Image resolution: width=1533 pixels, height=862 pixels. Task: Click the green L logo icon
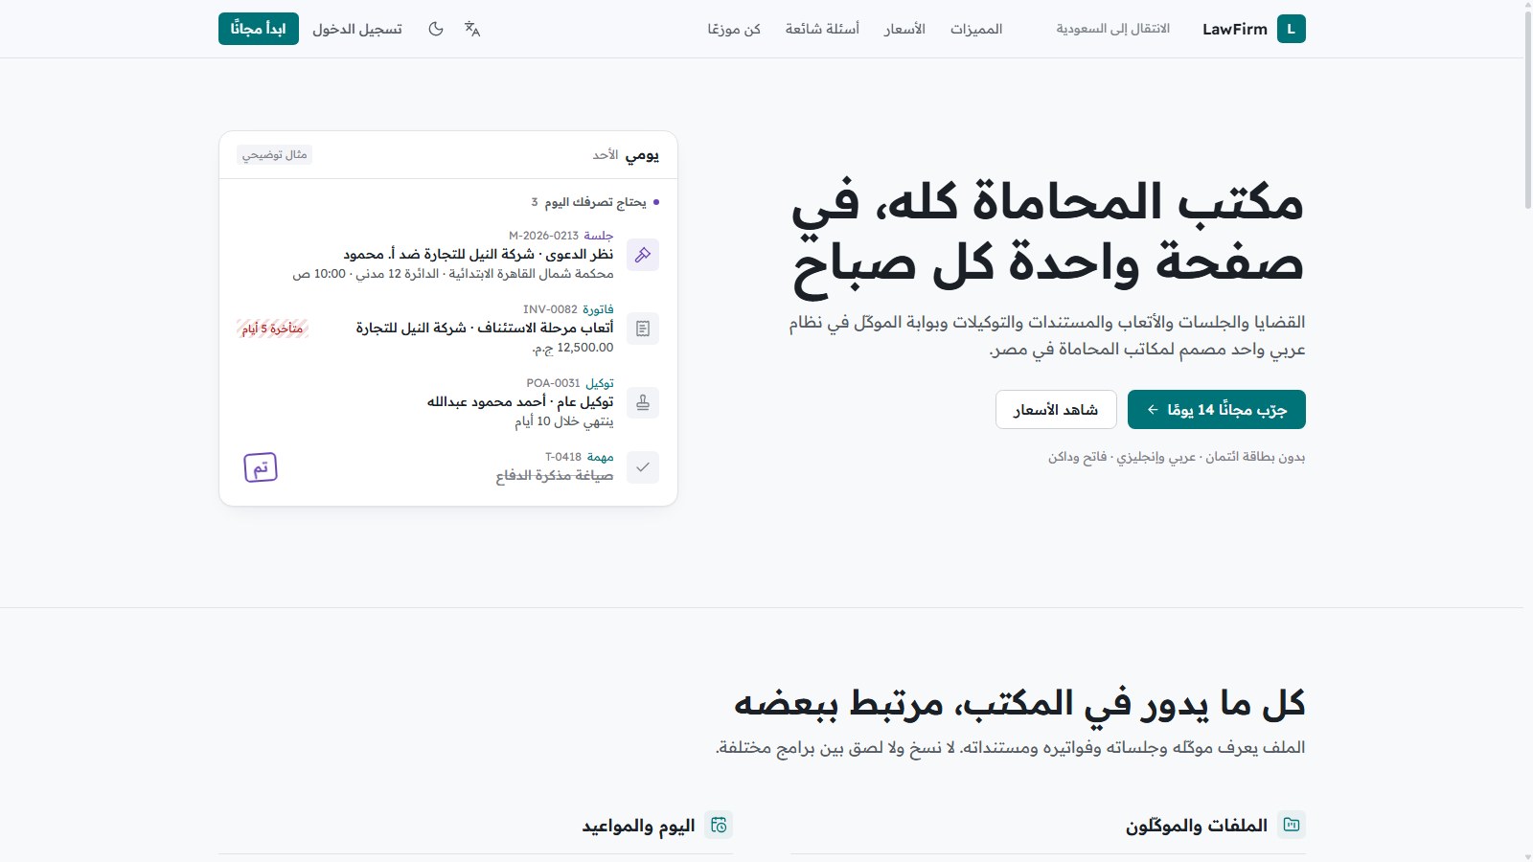point(1291,29)
